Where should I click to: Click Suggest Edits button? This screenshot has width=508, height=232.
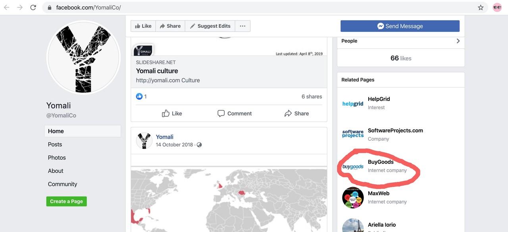pyautogui.click(x=210, y=26)
